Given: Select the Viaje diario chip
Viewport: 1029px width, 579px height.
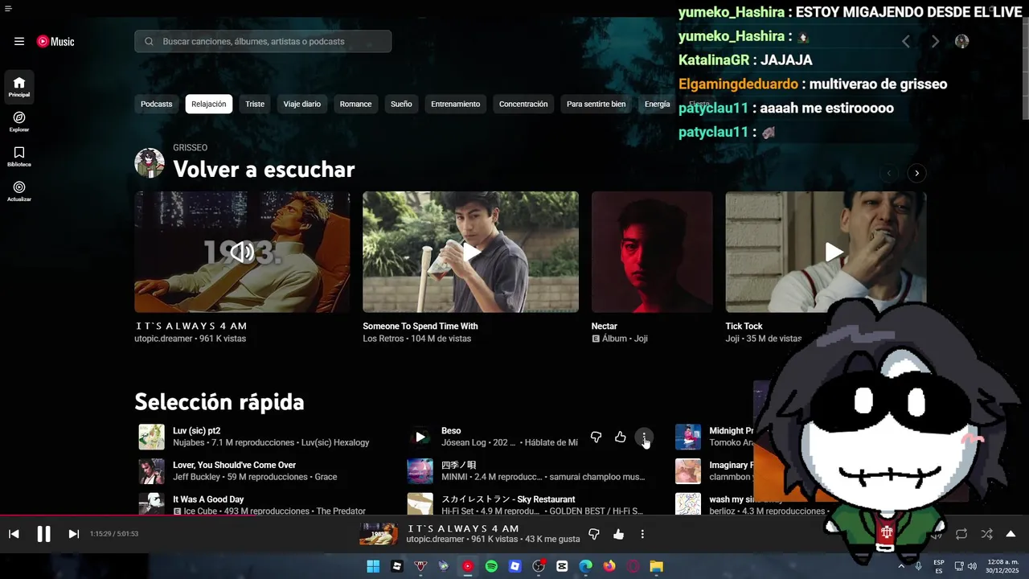Looking at the screenshot, I should [302, 104].
